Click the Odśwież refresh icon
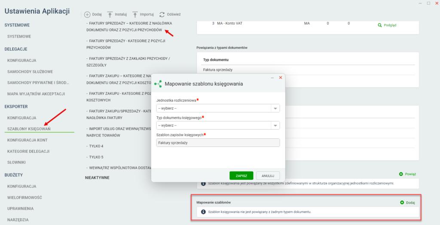 pyautogui.click(x=162, y=14)
